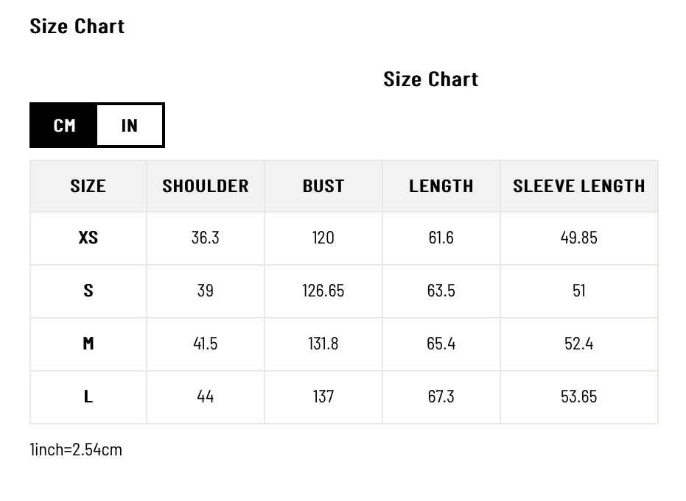Click XS shoulder value 36.3
Image resolution: width=686 pixels, height=501 pixels.
click(206, 238)
